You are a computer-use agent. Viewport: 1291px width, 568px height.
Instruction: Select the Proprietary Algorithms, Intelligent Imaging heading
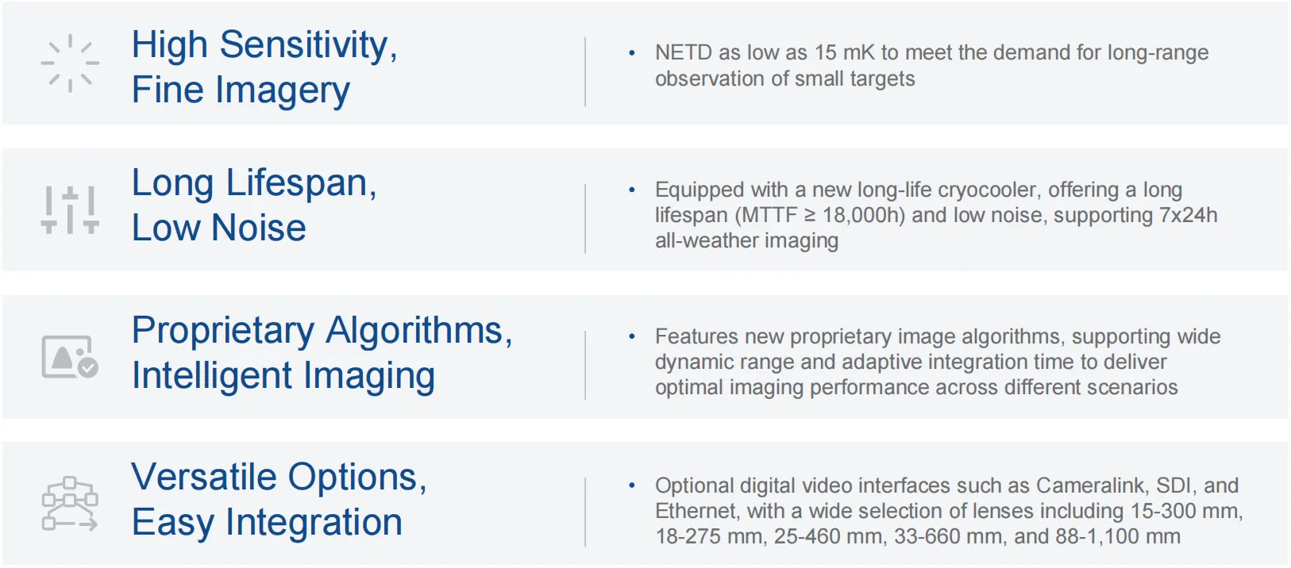click(x=322, y=352)
